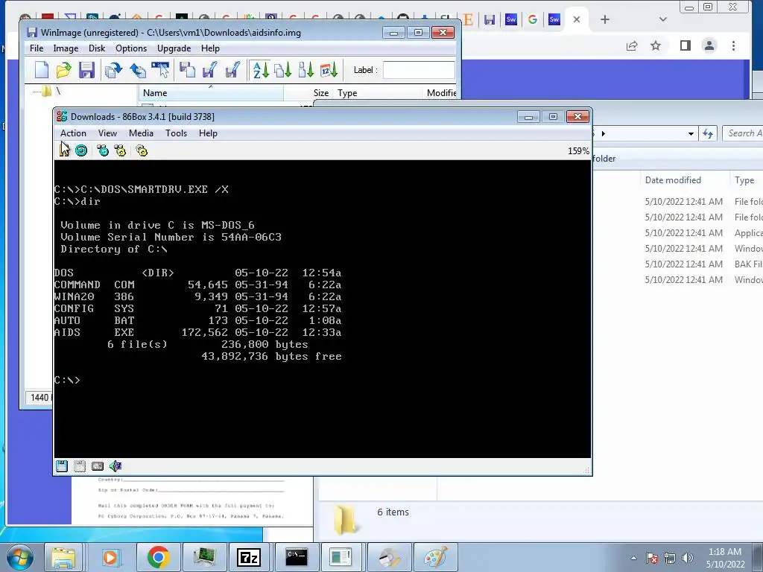Open the Chrome profile avatar
The image size is (763, 572).
coord(709,45)
